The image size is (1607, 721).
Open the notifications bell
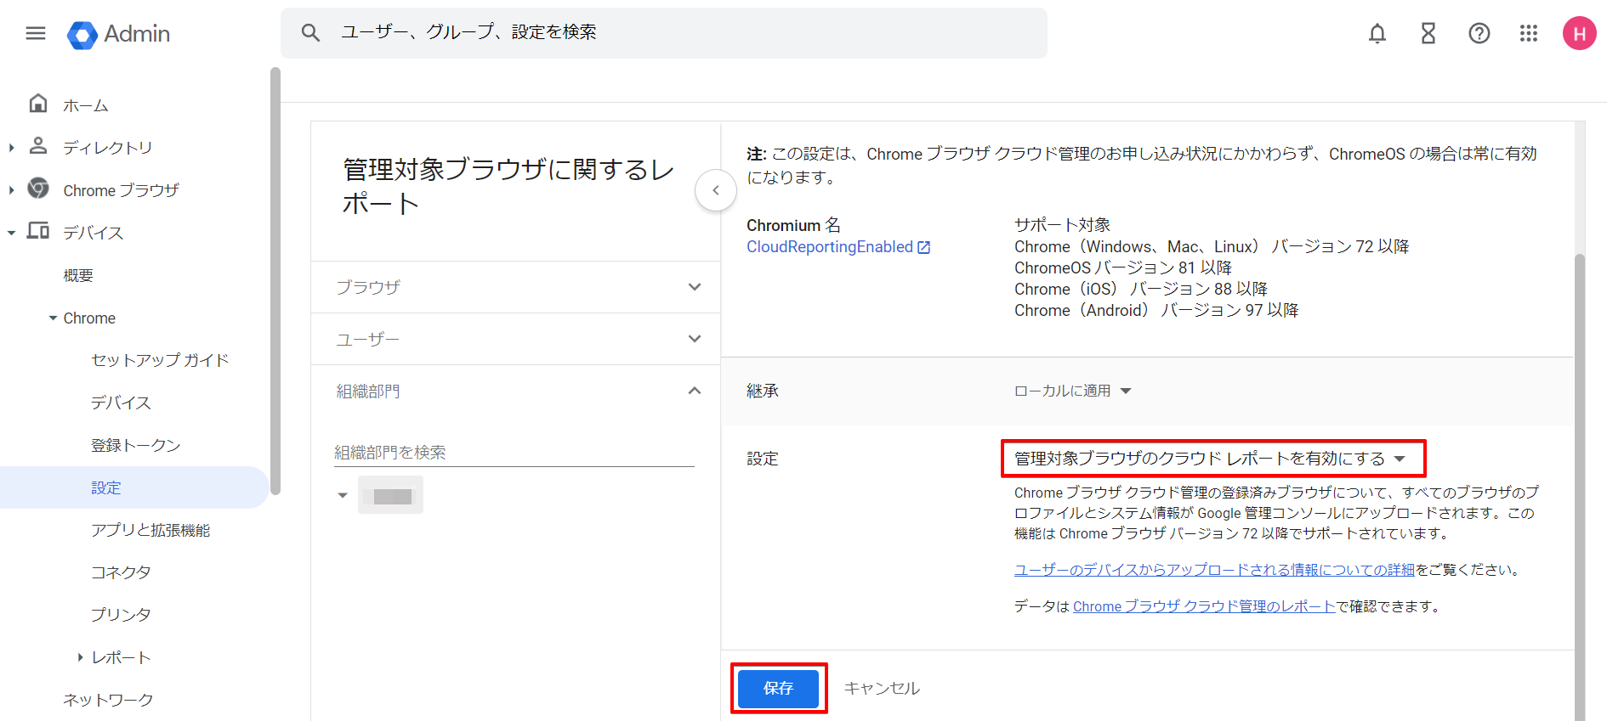(1377, 33)
